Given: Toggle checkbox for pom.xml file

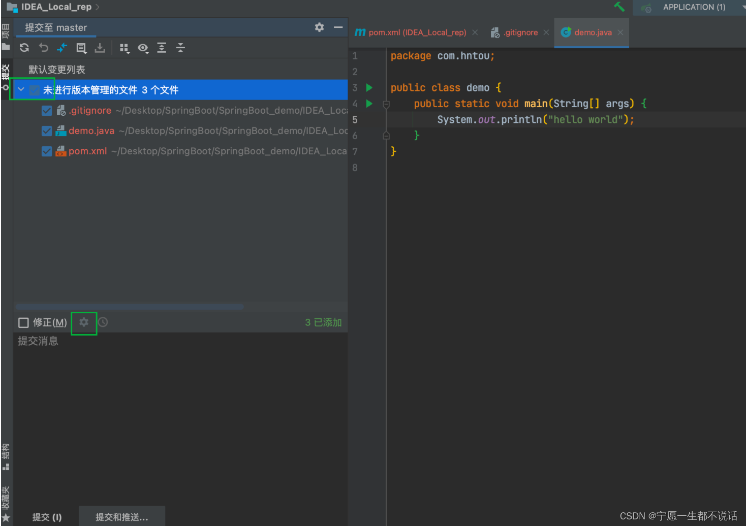Looking at the screenshot, I should (x=47, y=151).
